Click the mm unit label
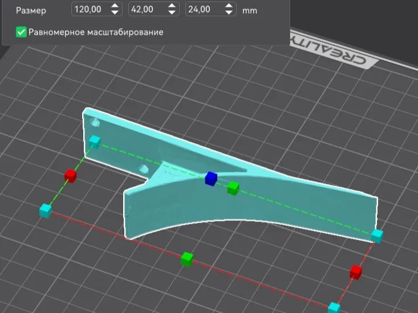 (250, 11)
